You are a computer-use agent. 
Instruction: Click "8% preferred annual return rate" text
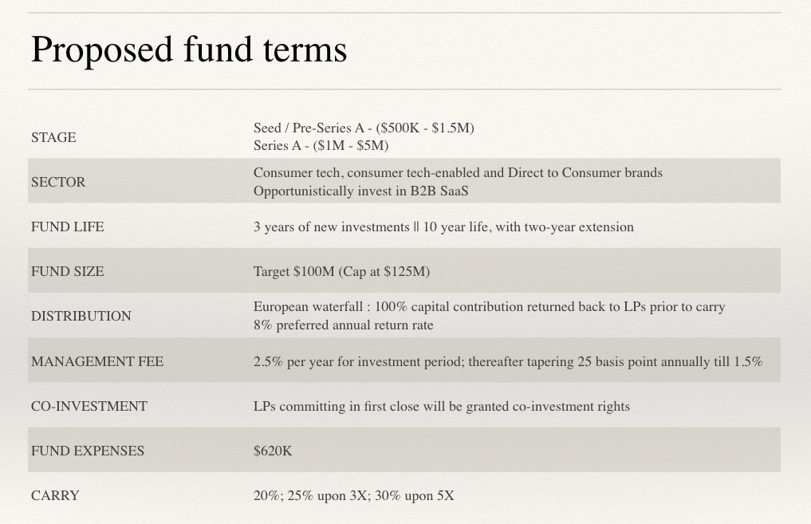(344, 325)
